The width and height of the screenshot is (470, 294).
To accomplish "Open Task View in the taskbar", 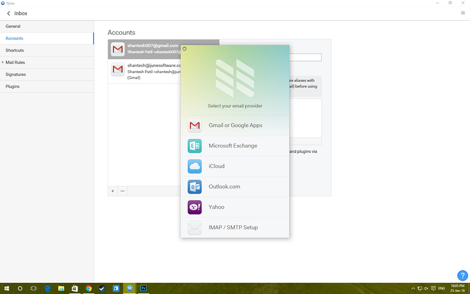I will [x=33, y=288].
